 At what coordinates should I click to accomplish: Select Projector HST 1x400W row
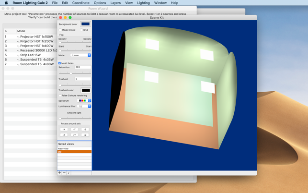coord(31,46)
